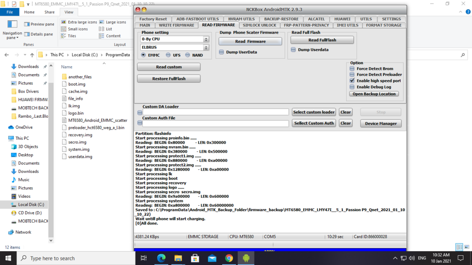Enable Force Detect Preloader option
This screenshot has width=472, height=265.
pos(352,75)
